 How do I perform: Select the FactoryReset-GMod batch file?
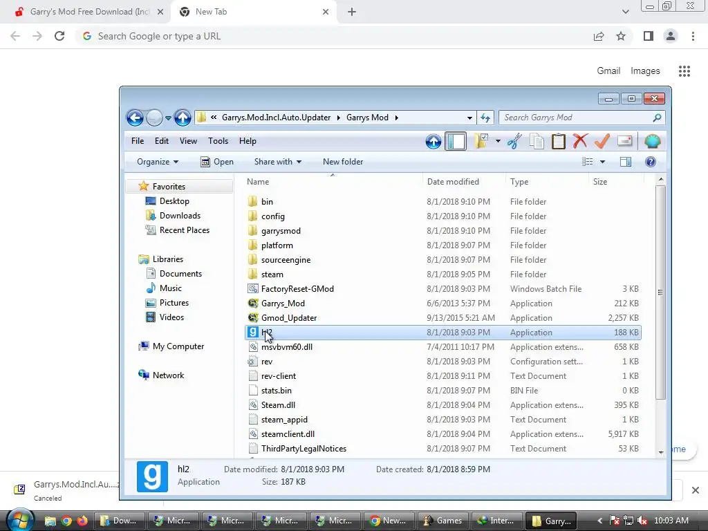[x=297, y=289]
